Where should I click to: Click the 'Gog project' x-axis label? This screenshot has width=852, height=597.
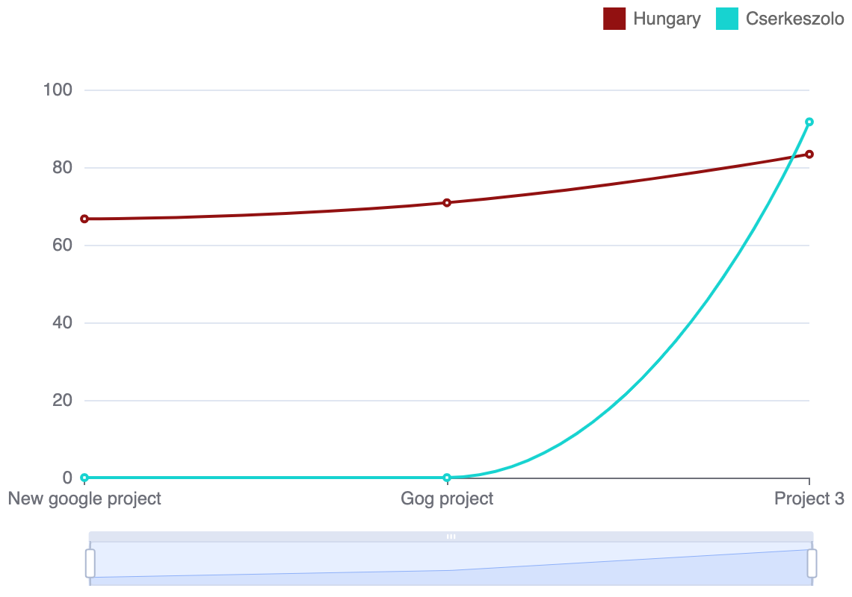point(447,498)
